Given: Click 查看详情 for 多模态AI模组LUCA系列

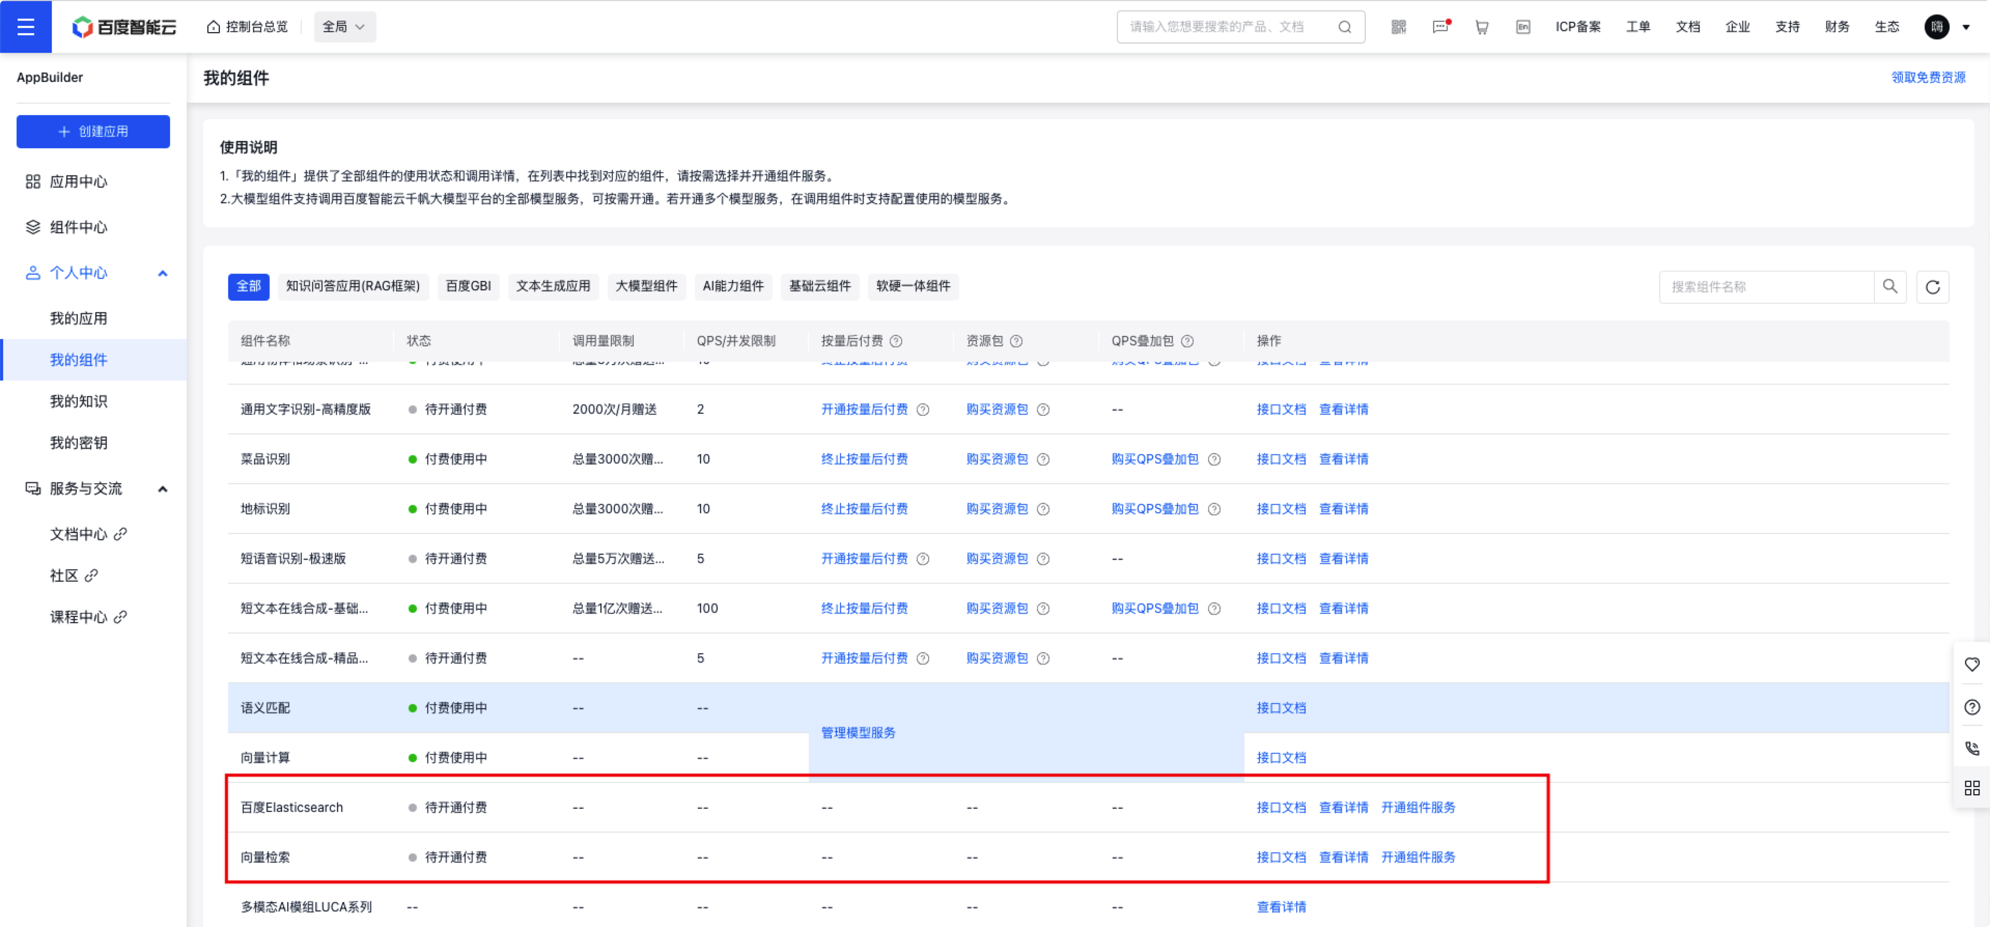Looking at the screenshot, I should pyautogui.click(x=1282, y=907).
